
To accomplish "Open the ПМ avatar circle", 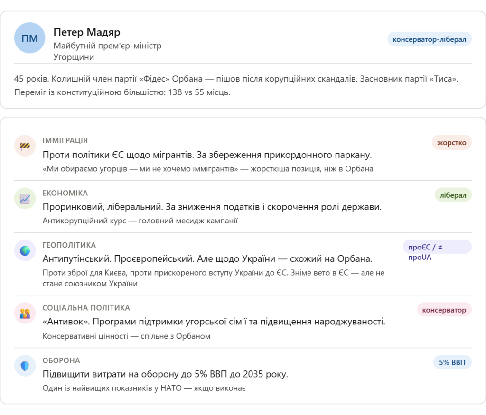I will [x=29, y=38].
